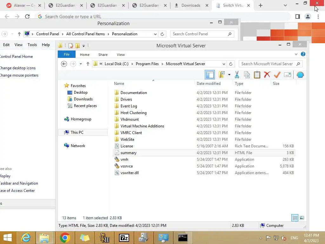Screen dimensions: 325x244
Task: Sort files by Date modified column
Action: (x=209, y=84)
